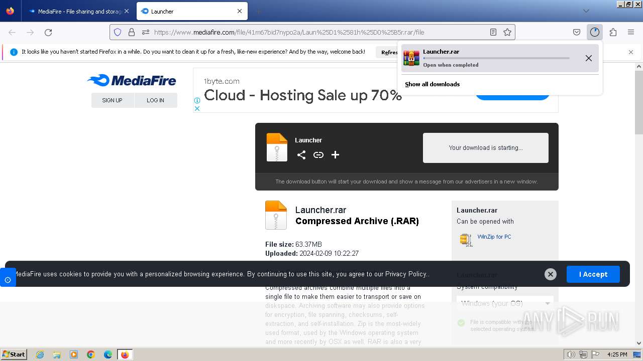The image size is (643, 361).
Task: Select the 'File size: 63.37MB' text
Action: (293, 244)
